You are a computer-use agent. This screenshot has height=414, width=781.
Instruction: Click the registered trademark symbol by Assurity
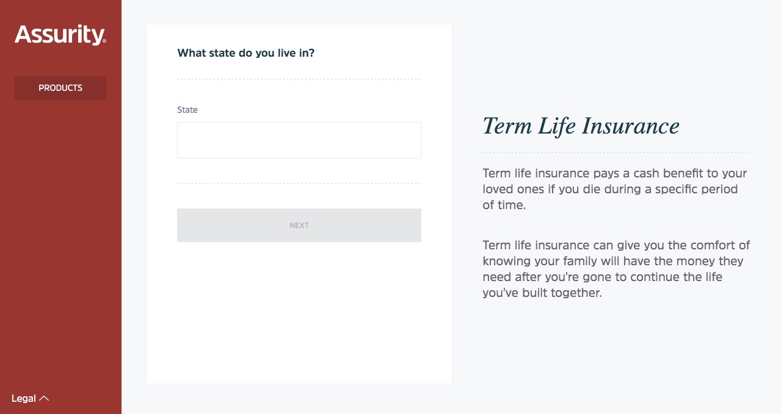[x=104, y=41]
